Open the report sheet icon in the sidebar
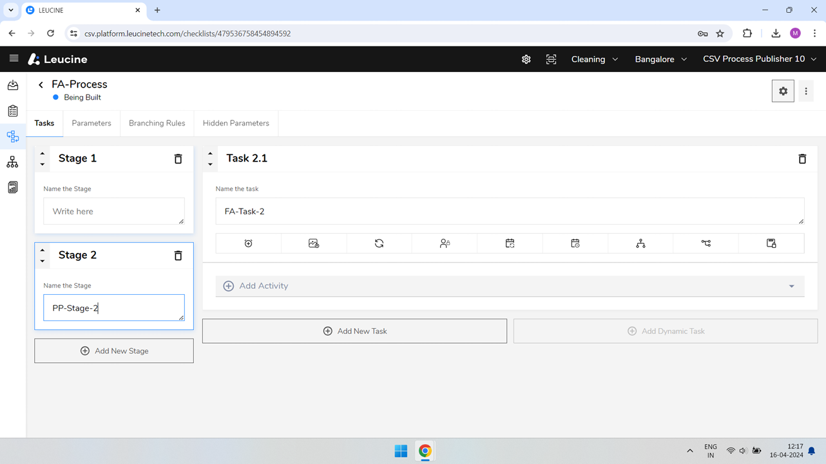 tap(13, 187)
